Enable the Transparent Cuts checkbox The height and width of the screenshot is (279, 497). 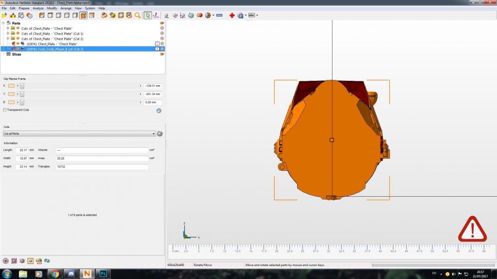point(5,110)
